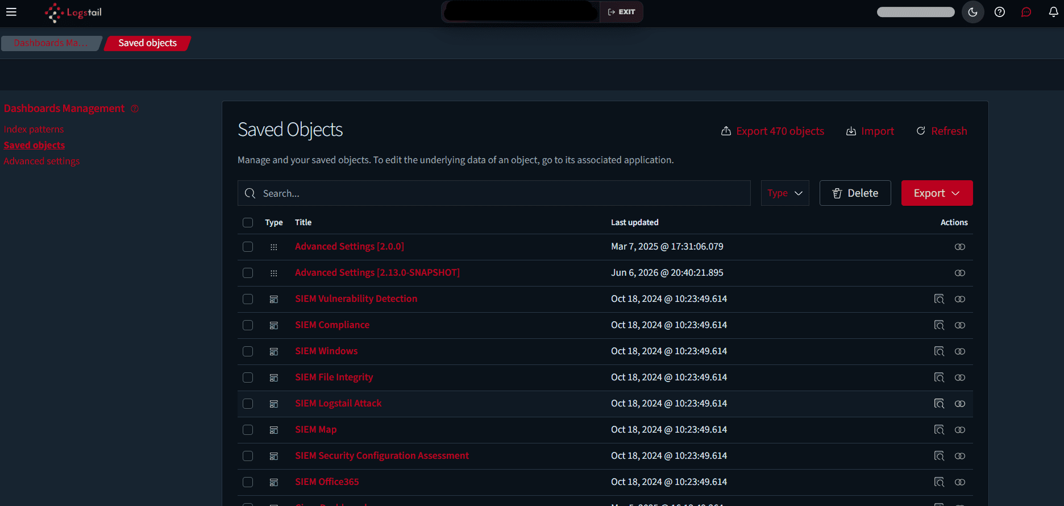Open the help question mark icon
Image resolution: width=1064 pixels, height=506 pixels.
(1000, 12)
